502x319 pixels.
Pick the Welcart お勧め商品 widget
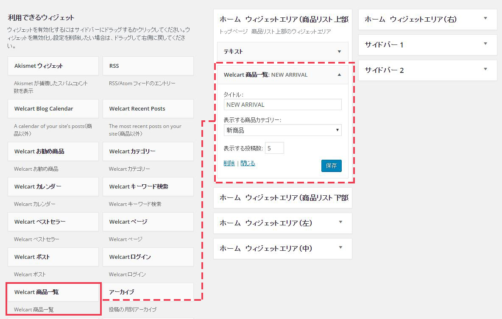click(53, 151)
